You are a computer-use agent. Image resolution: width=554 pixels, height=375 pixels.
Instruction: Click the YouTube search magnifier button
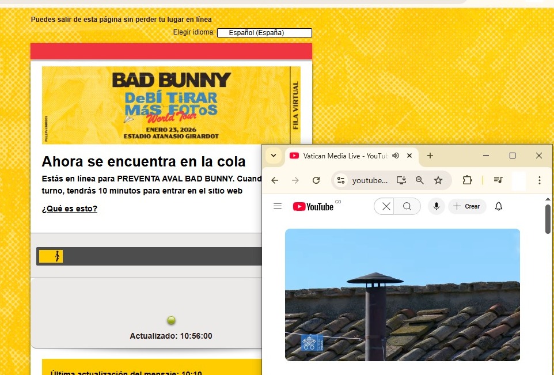(x=407, y=206)
